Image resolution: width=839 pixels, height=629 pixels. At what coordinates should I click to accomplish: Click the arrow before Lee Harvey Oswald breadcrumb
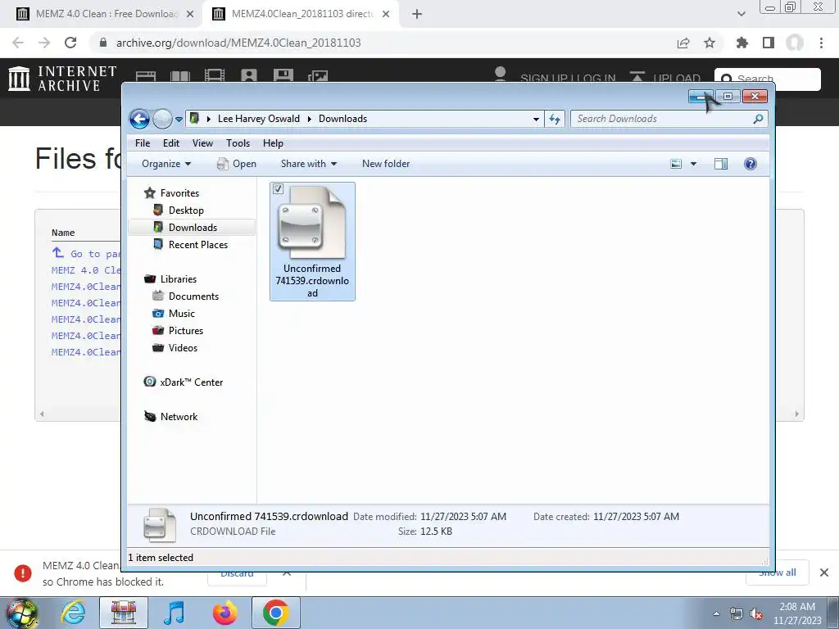pyautogui.click(x=208, y=119)
